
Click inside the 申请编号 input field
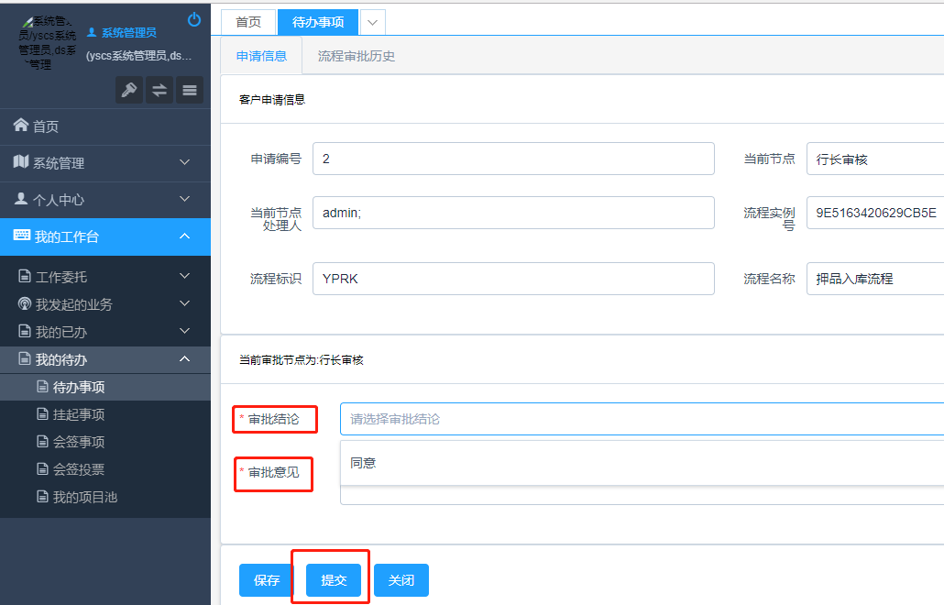[513, 158]
